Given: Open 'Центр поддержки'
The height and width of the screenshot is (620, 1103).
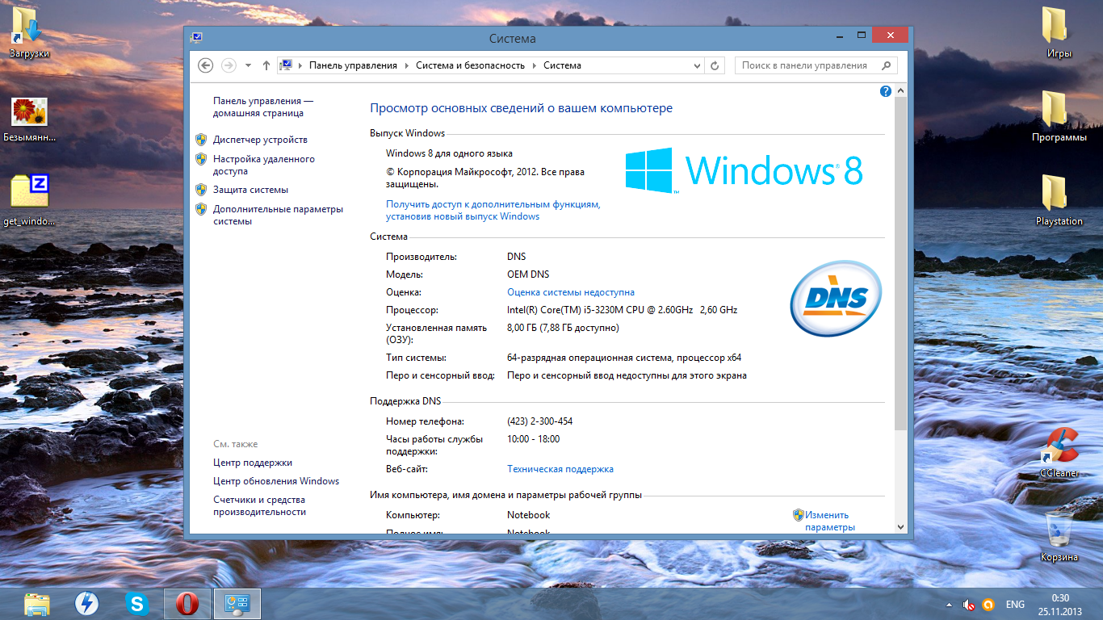Looking at the screenshot, I should point(253,463).
